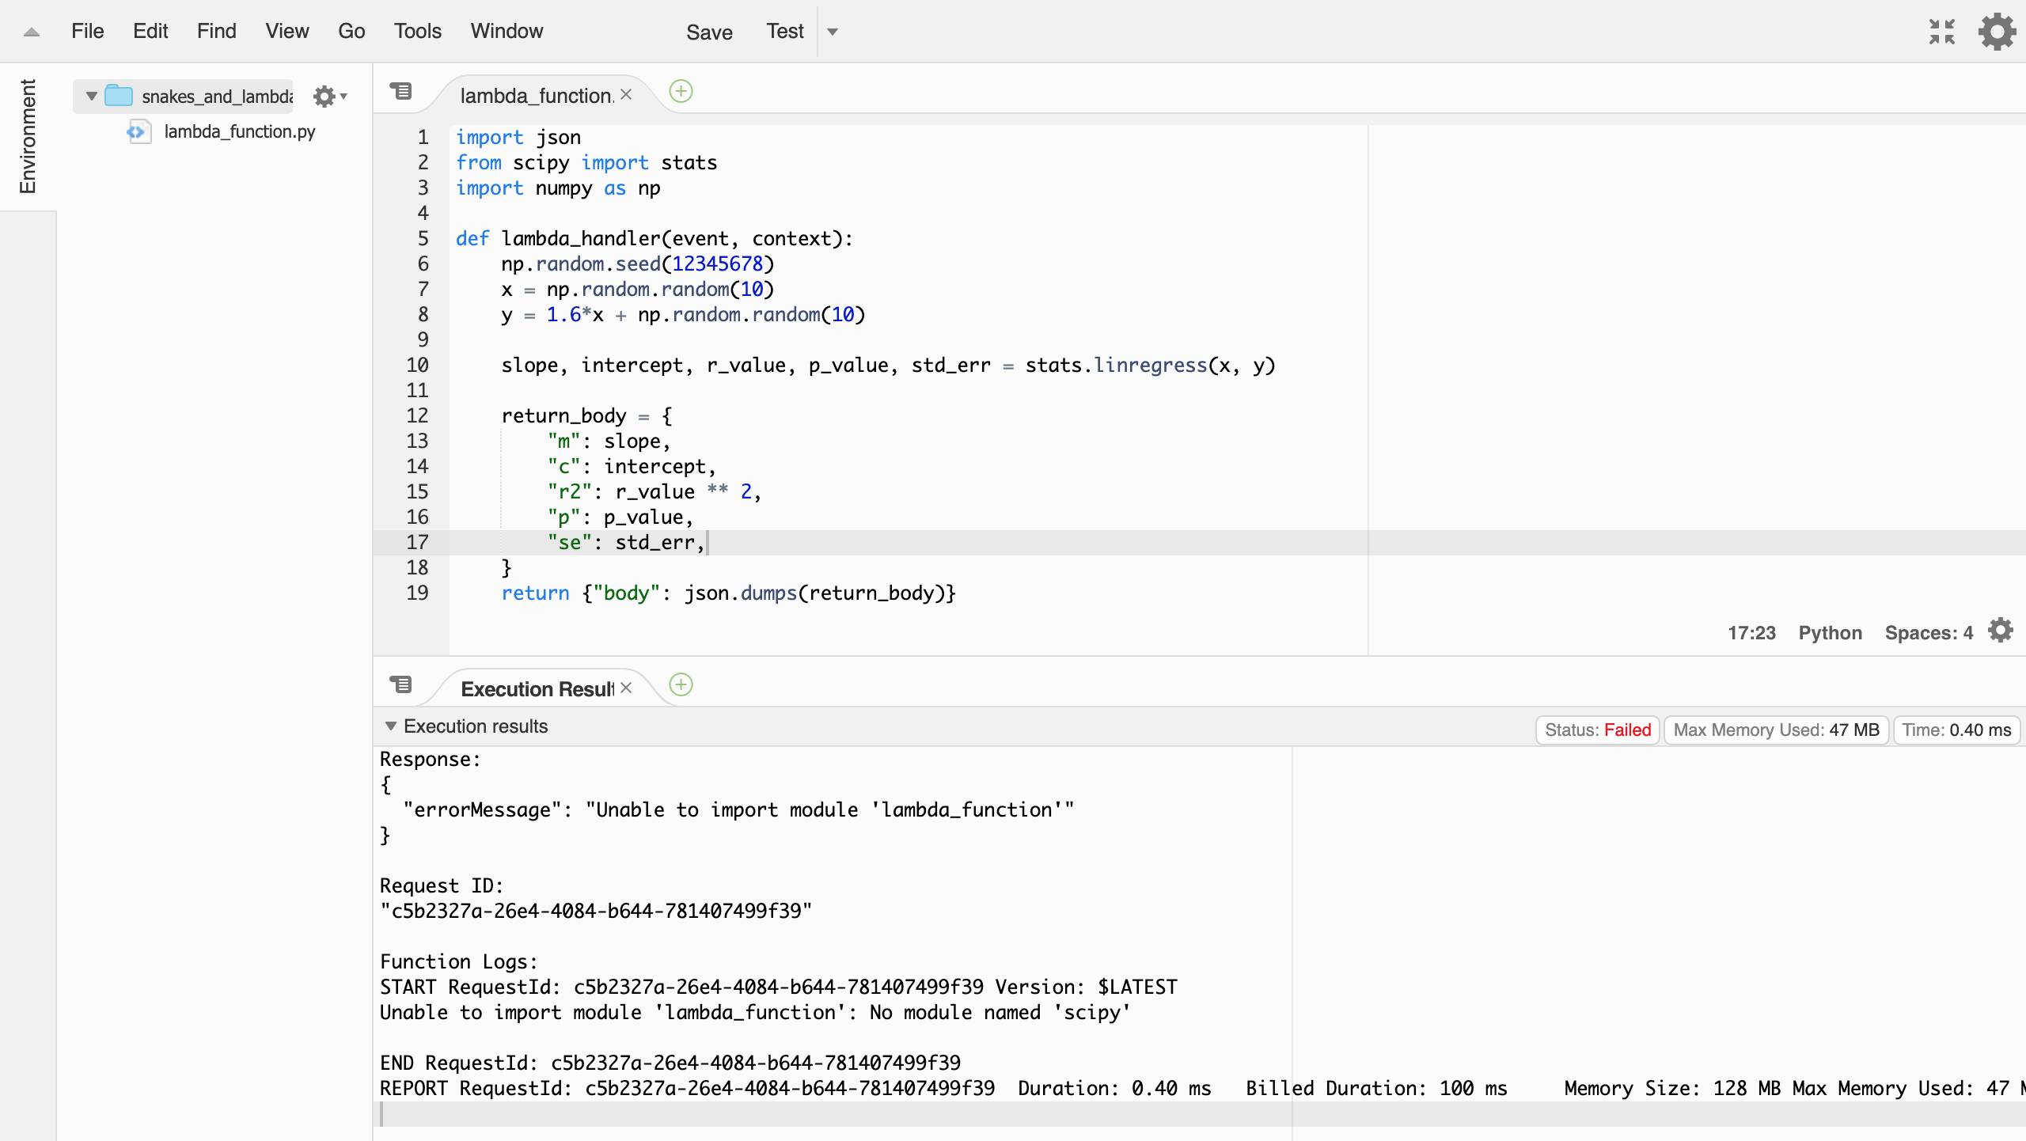Click the Save button
Screen dimensions: 2026x1141
click(708, 32)
